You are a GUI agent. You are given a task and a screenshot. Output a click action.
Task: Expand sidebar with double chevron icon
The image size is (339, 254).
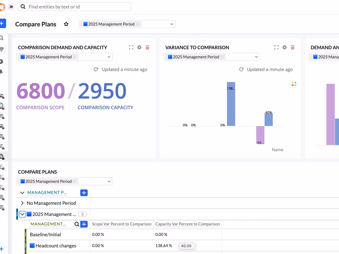[11, 7]
